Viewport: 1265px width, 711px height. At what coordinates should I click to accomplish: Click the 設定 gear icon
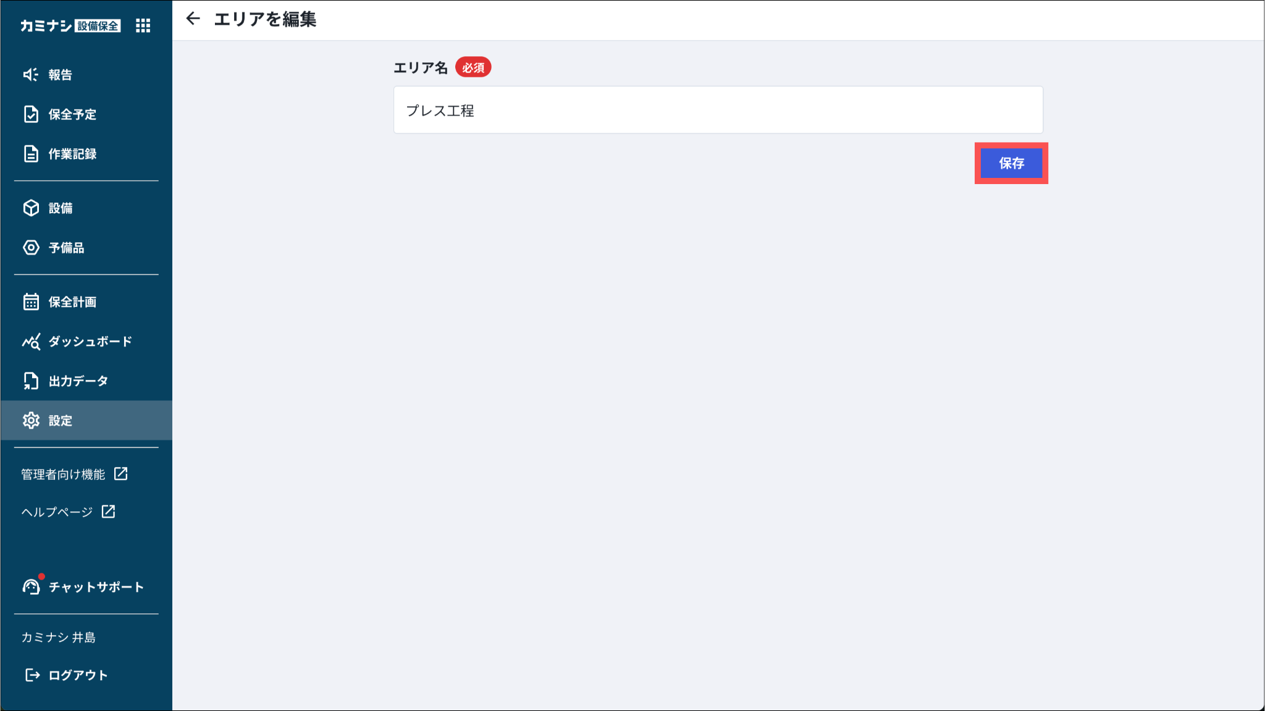[31, 421]
